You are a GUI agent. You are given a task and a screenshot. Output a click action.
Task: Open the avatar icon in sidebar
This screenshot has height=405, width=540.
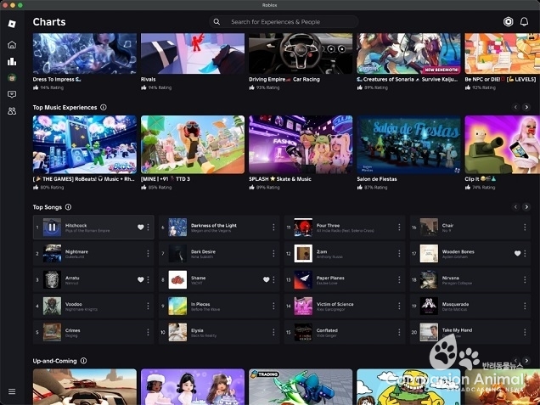point(12,78)
